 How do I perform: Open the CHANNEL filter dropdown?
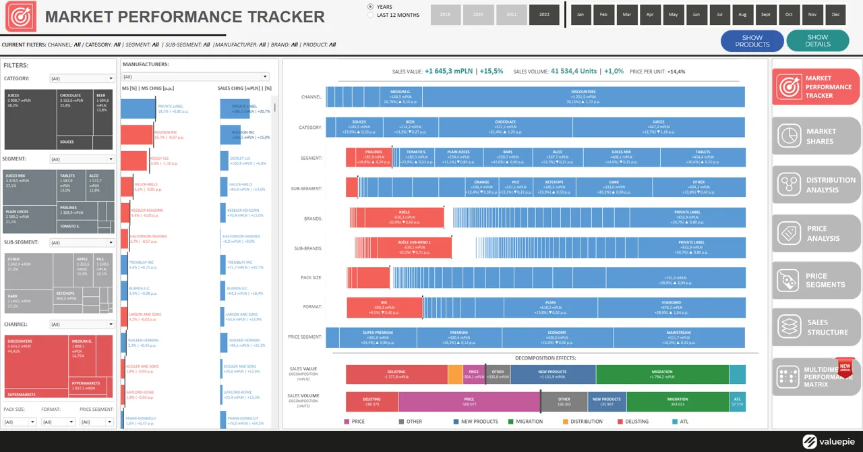pyautogui.click(x=82, y=324)
